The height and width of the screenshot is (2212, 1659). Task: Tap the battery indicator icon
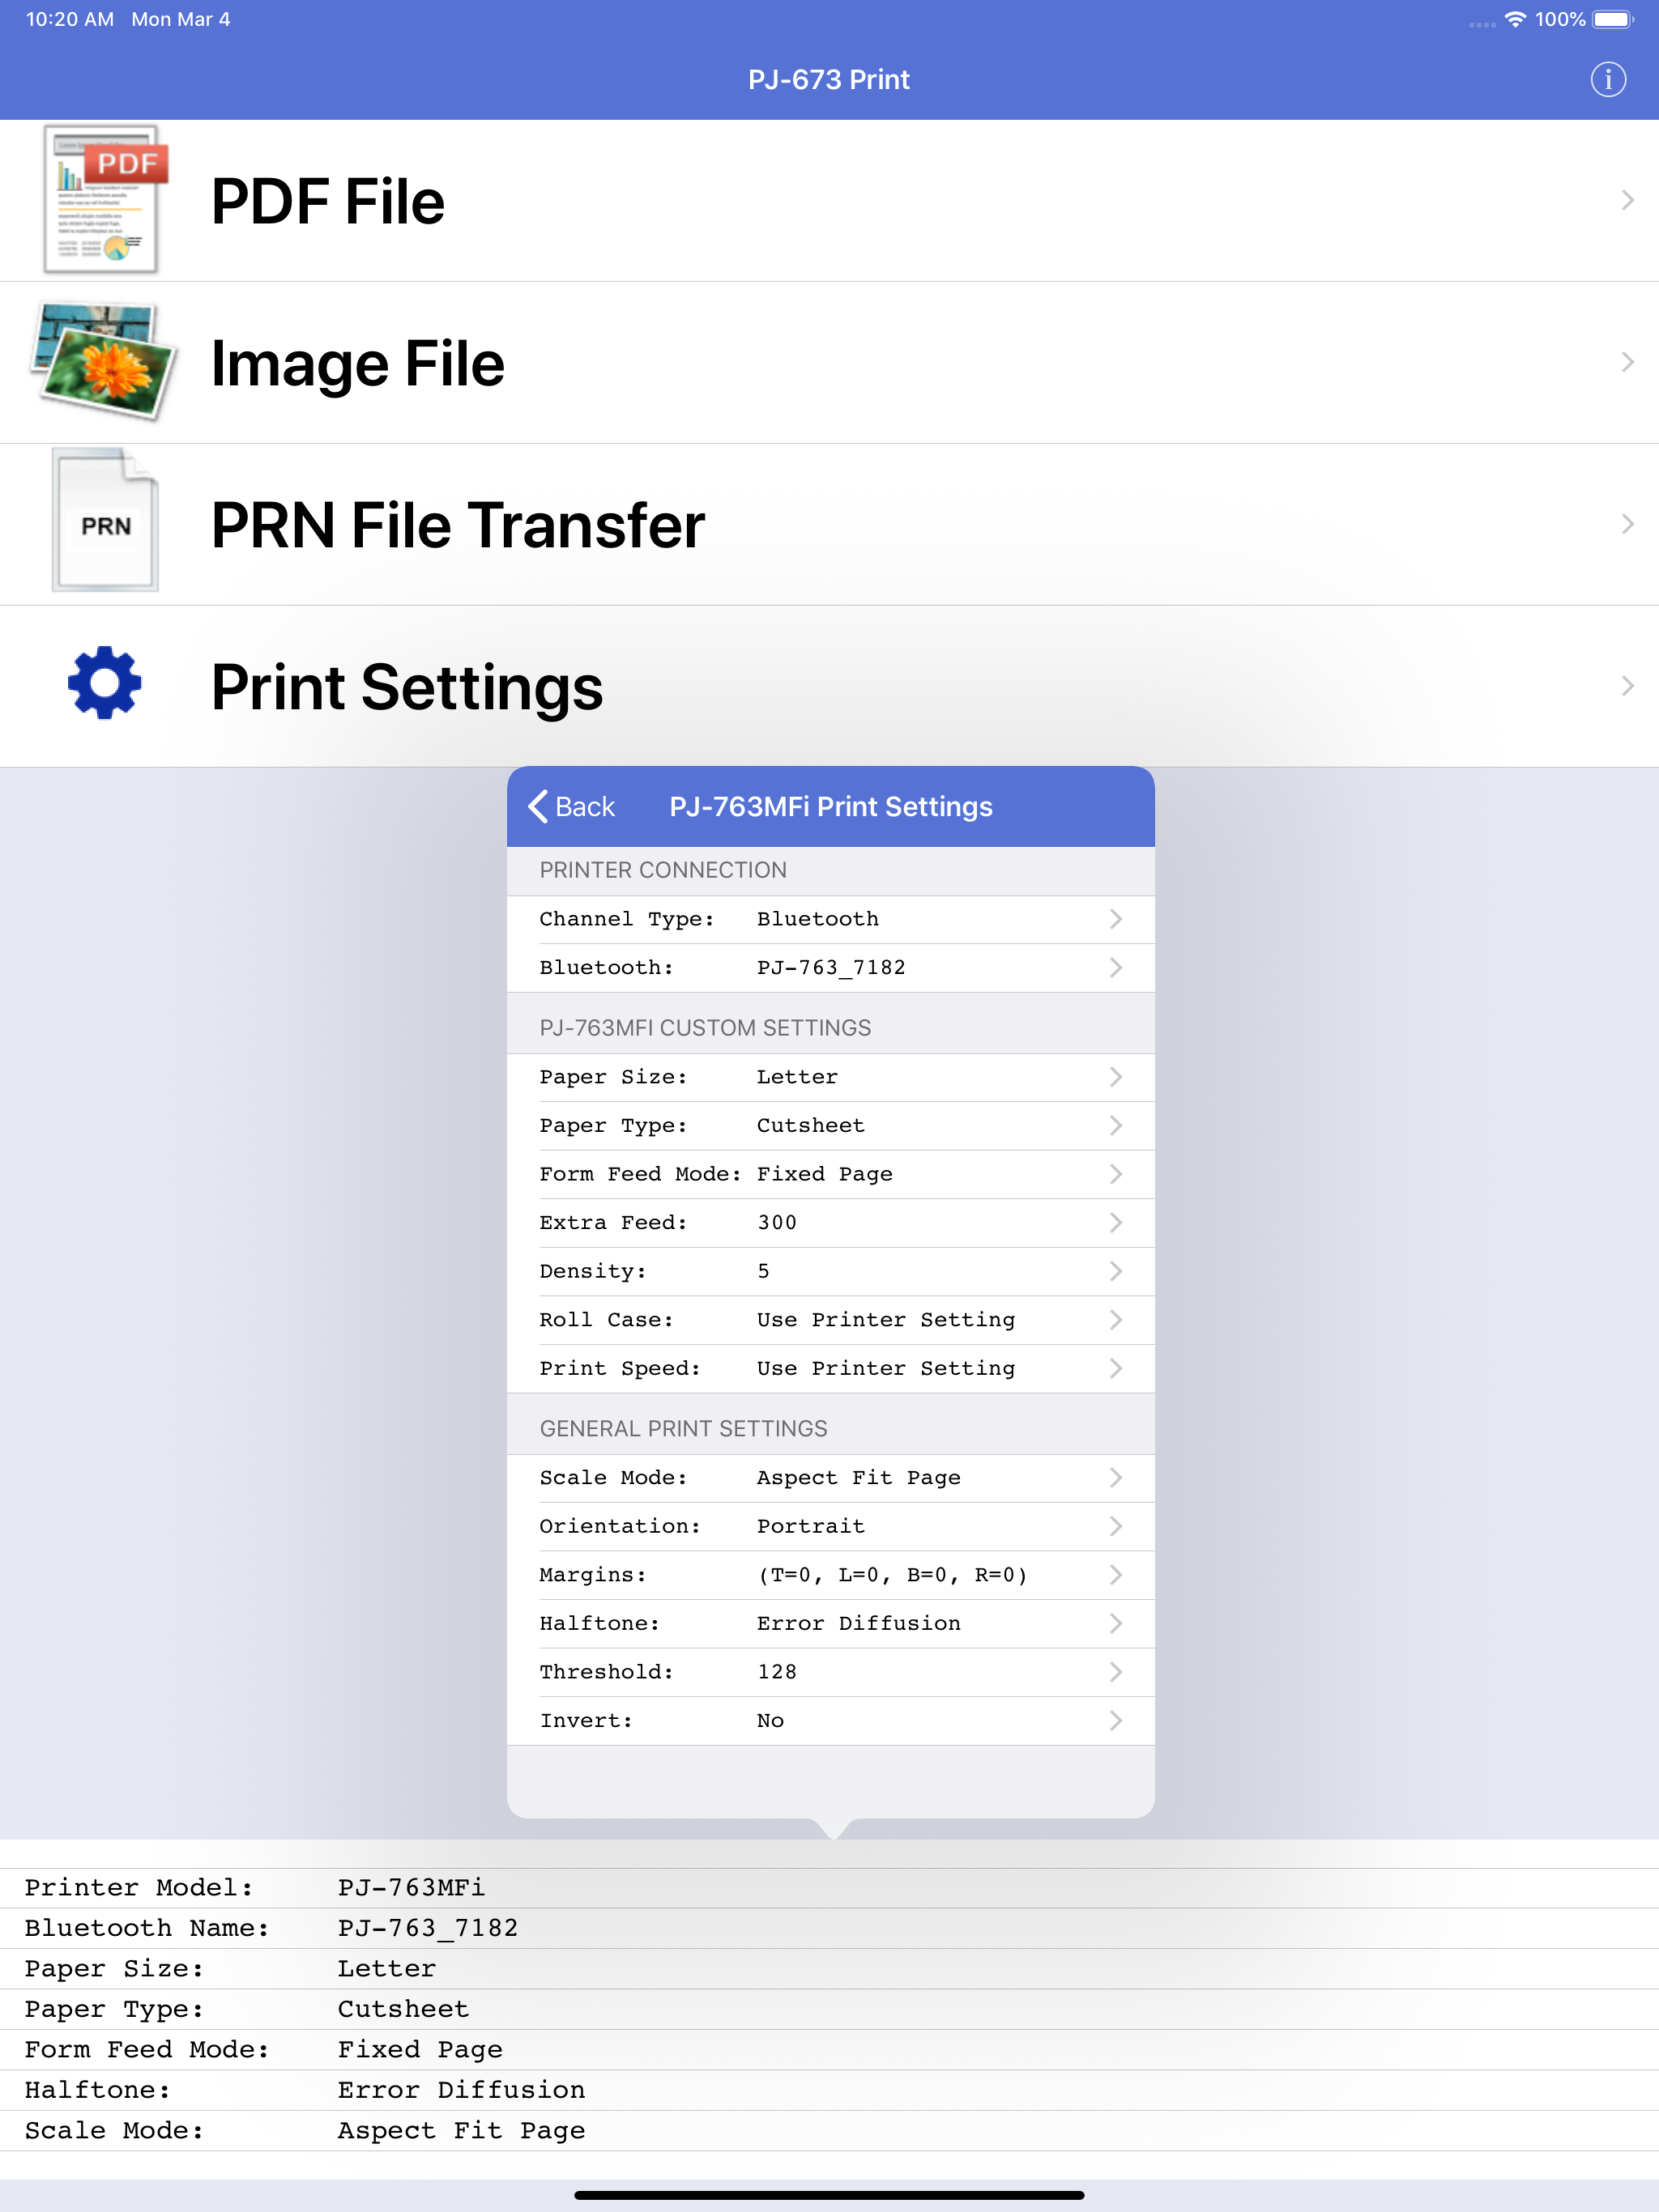[1613, 19]
